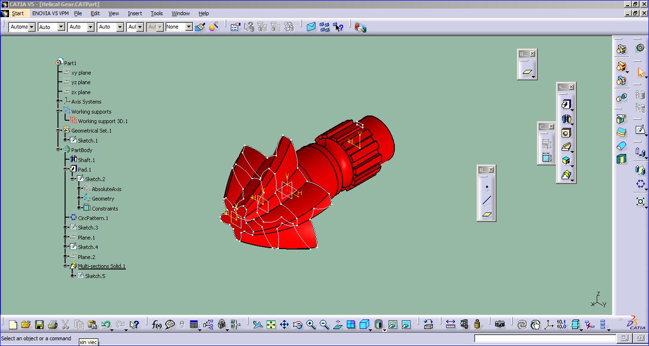Click the Measure Between ruler icon
Viewport: 649px width, 346px height.
[450, 325]
